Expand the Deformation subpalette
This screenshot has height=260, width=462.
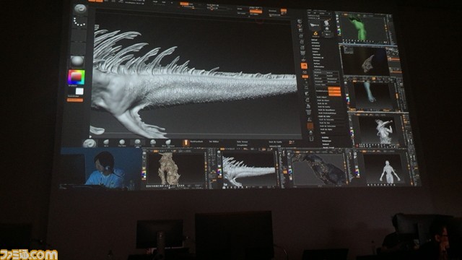[x=319, y=66]
